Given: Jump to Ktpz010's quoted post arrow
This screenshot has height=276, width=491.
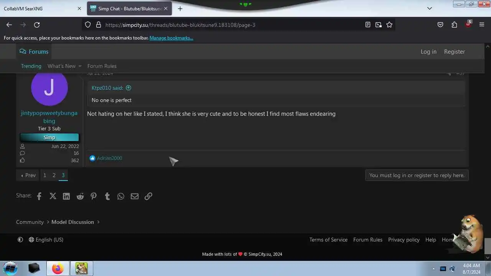Looking at the screenshot, I should tap(129, 88).
